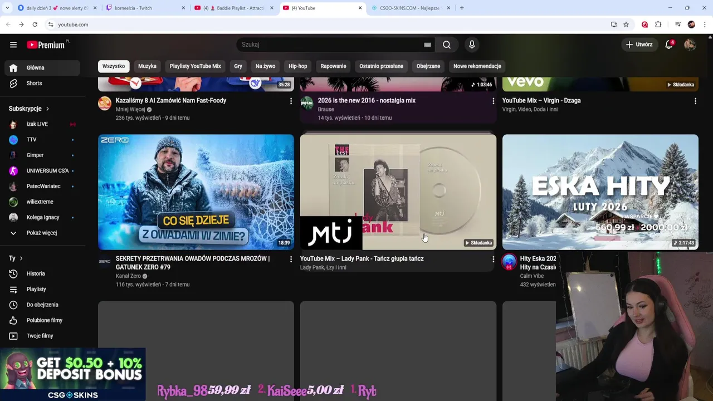Open the on-screen keyboard icon in search box
Viewport: 713px width, 401px height.
(x=427, y=45)
